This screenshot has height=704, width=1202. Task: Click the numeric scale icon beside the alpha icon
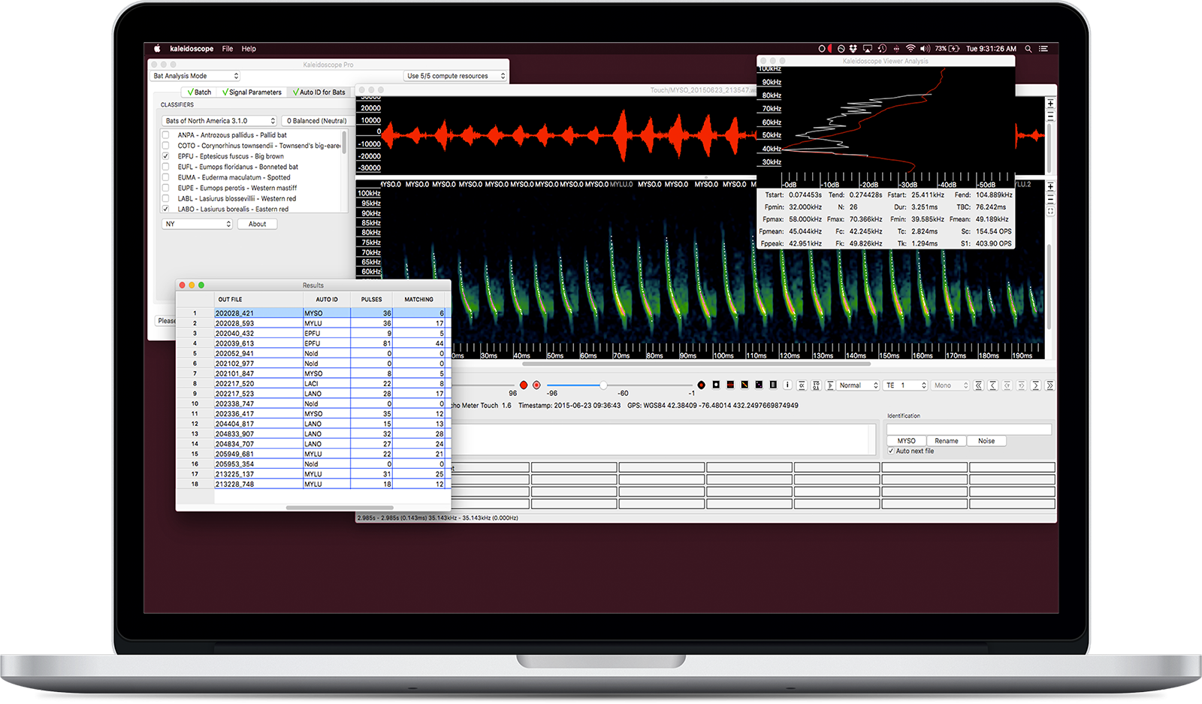pyautogui.click(x=816, y=385)
